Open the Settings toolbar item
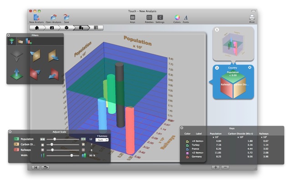 (x=160, y=17)
